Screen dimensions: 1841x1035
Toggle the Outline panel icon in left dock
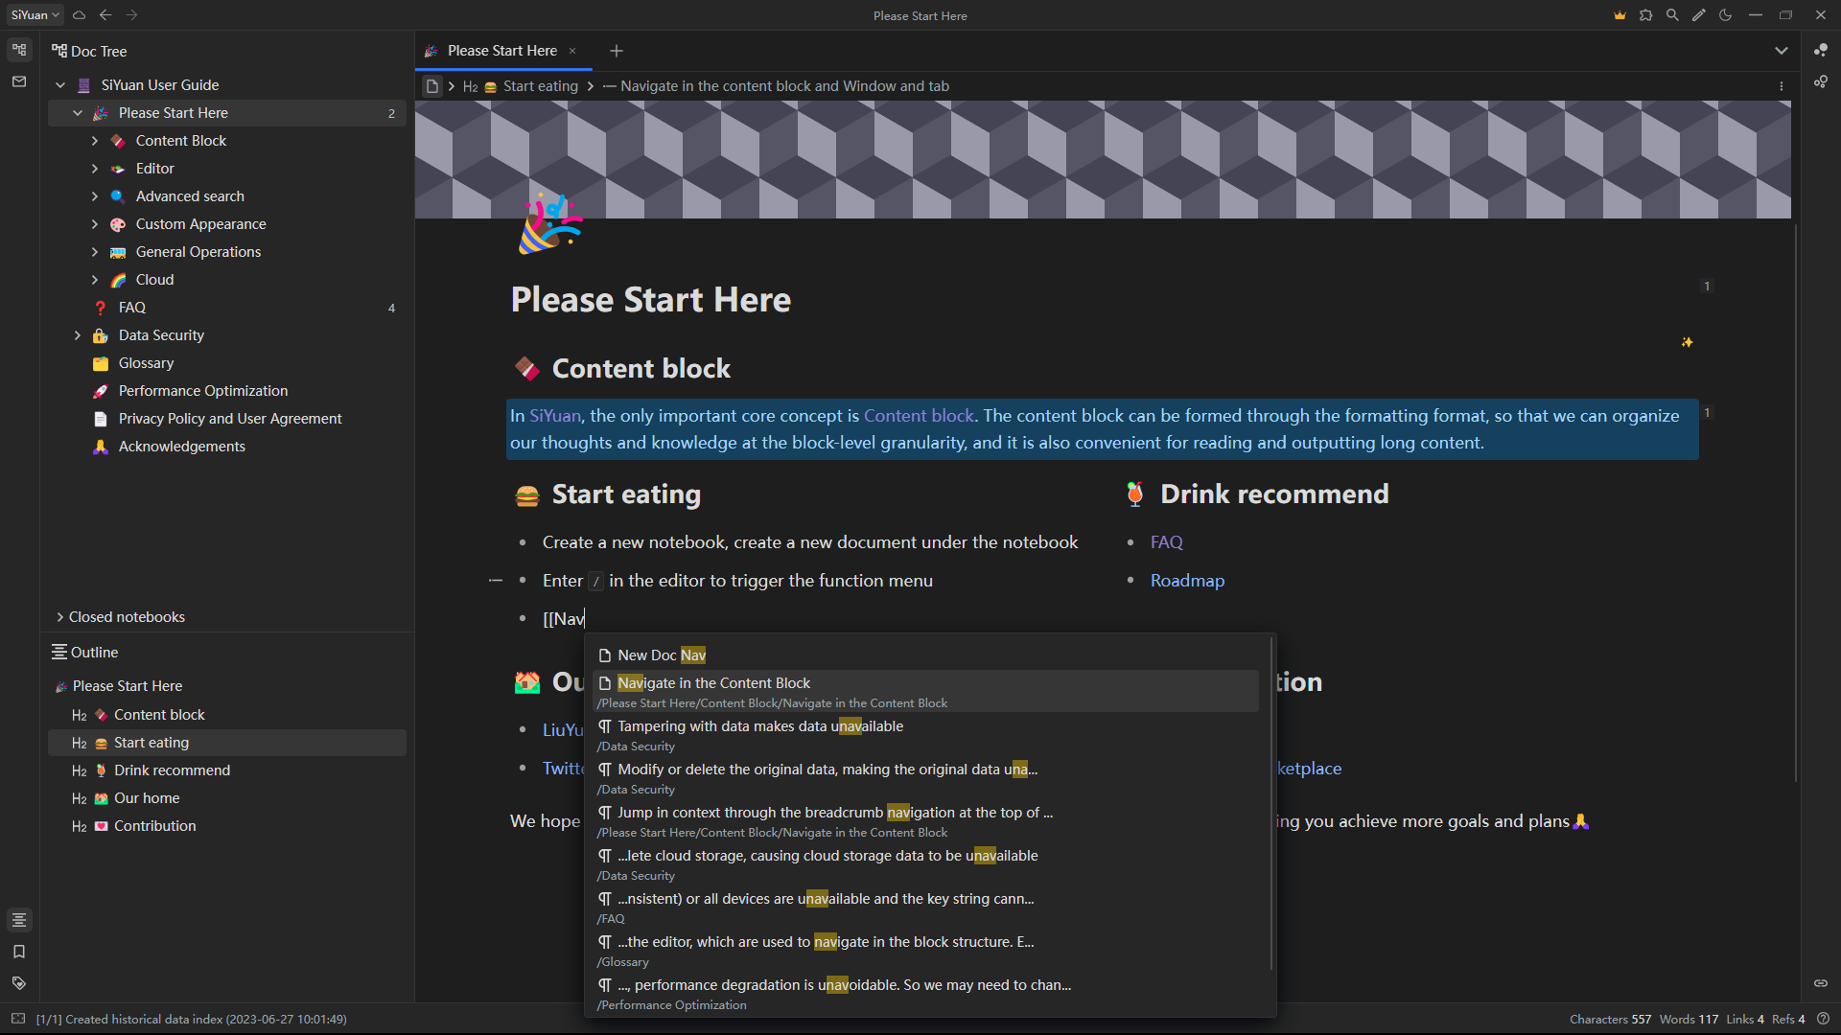click(19, 920)
